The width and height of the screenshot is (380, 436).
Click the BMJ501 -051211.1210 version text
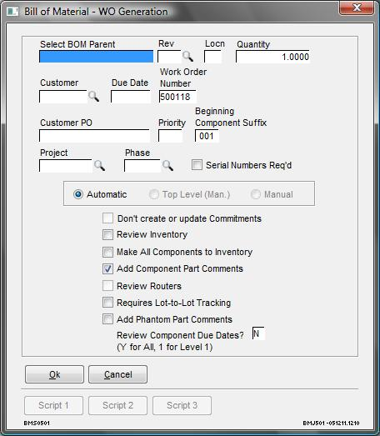click(331, 423)
